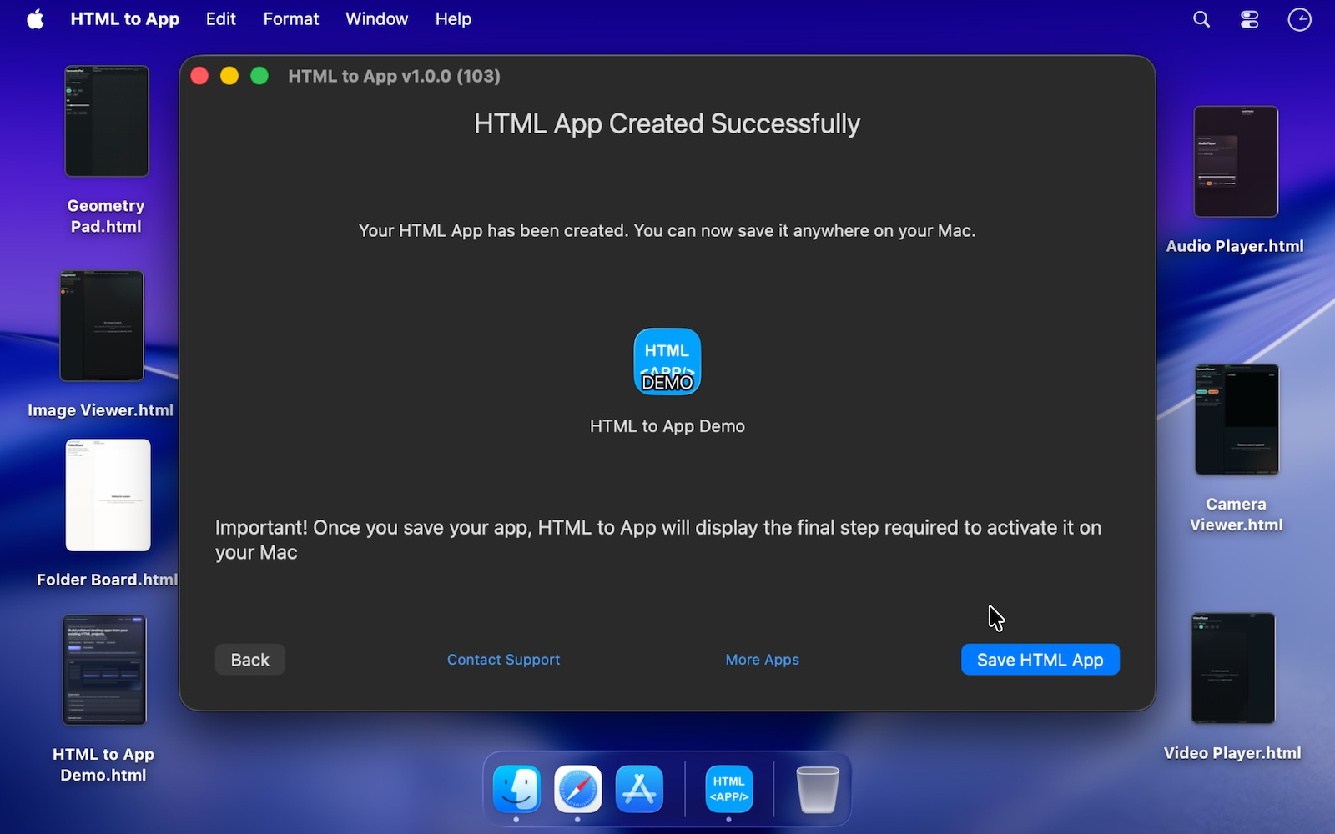Select the Geometry Pad.html desktop file
Viewport: 1335px width, 834px height.
107,122
